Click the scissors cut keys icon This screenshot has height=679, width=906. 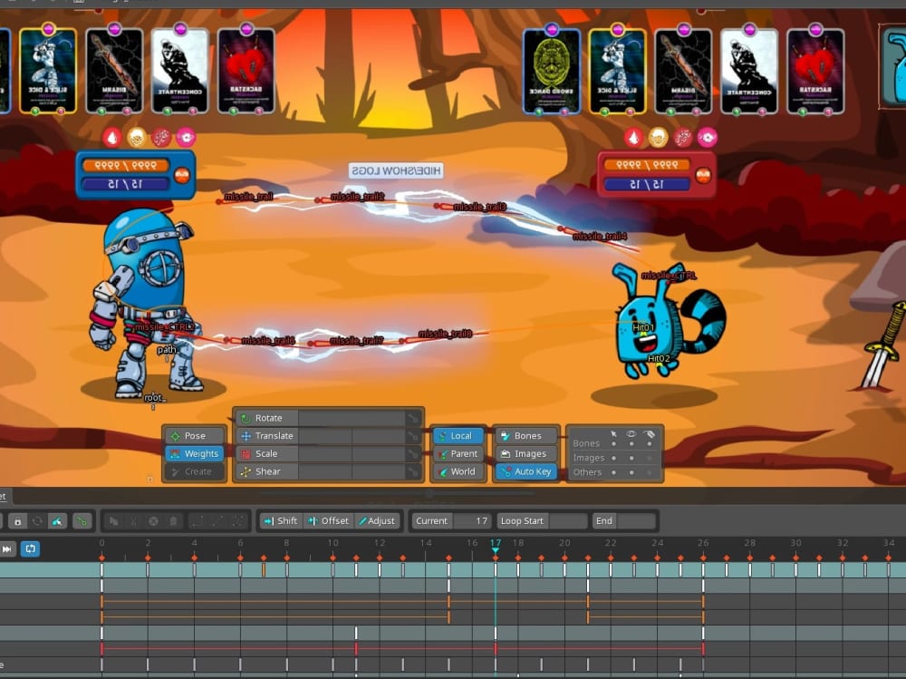pos(133,521)
